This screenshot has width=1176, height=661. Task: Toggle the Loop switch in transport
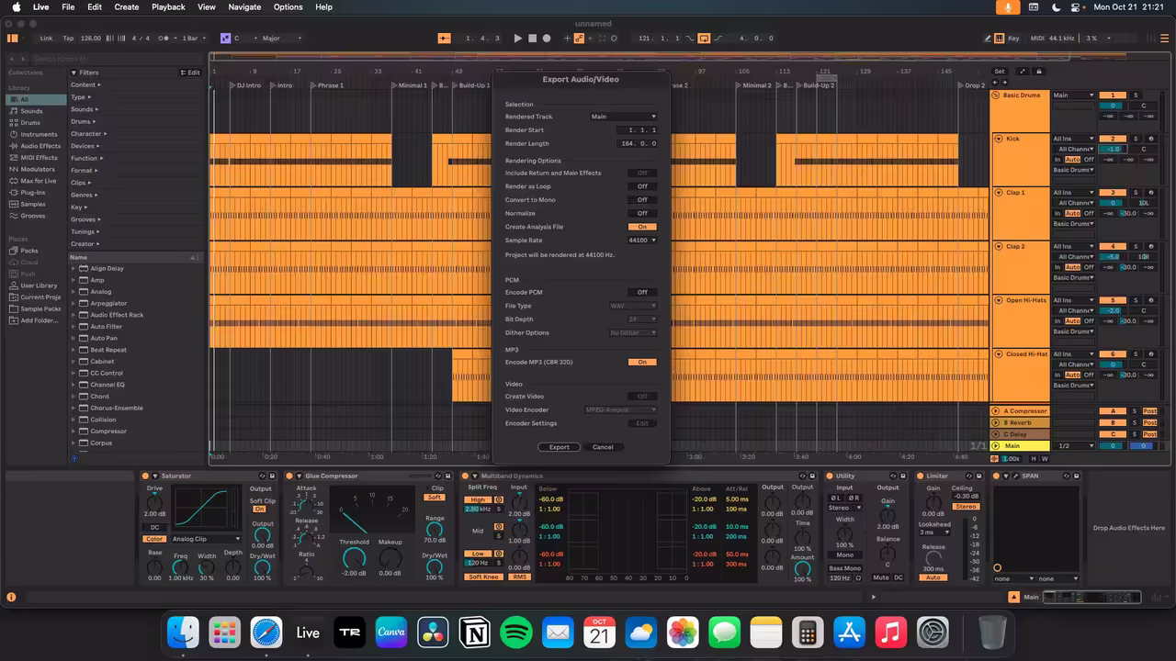[x=704, y=39]
